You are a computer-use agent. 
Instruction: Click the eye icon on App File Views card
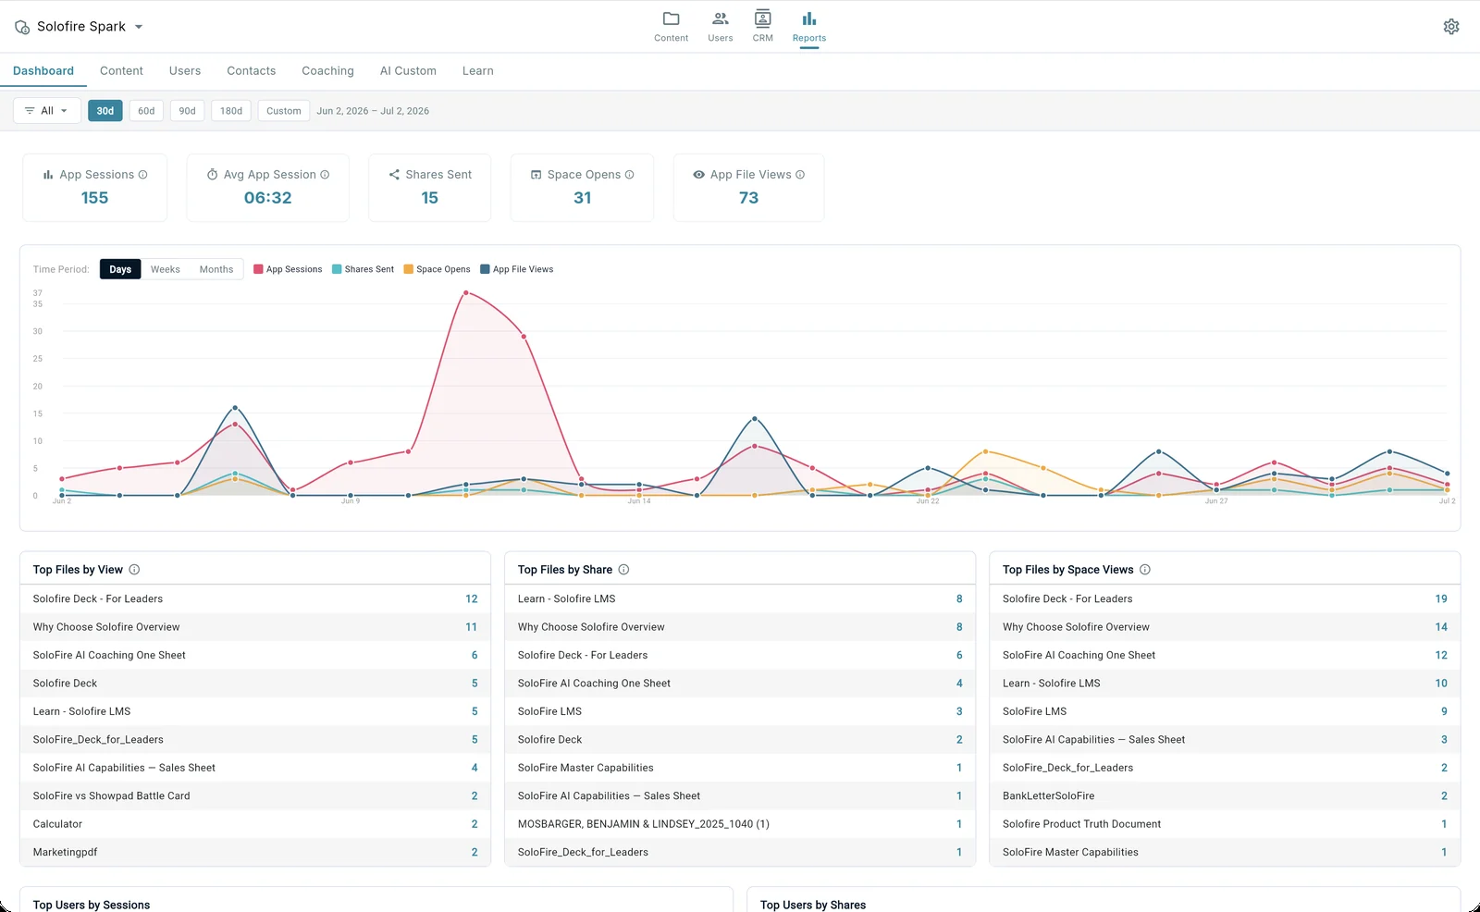[x=698, y=175]
